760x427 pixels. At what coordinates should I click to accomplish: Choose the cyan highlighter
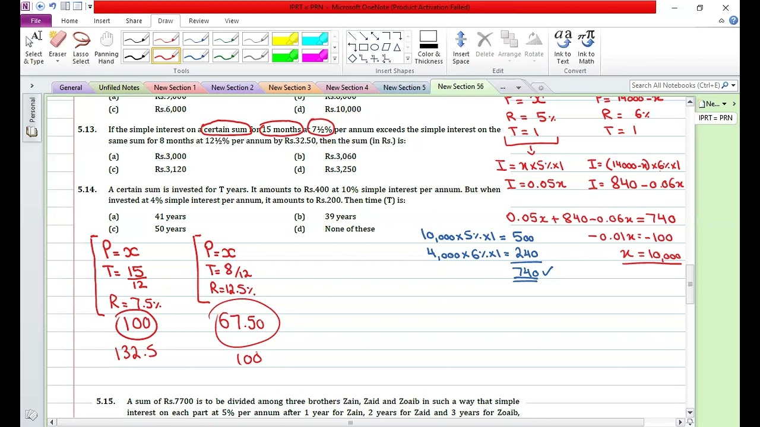coord(314,40)
